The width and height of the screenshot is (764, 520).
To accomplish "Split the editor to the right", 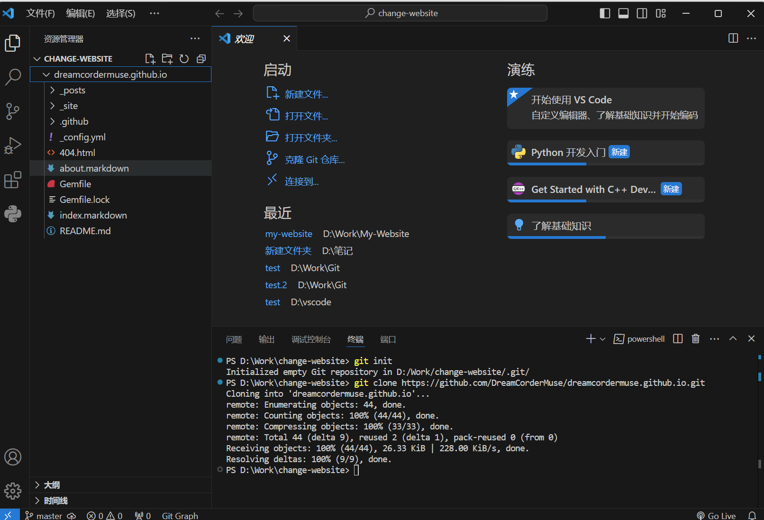I will 733,38.
